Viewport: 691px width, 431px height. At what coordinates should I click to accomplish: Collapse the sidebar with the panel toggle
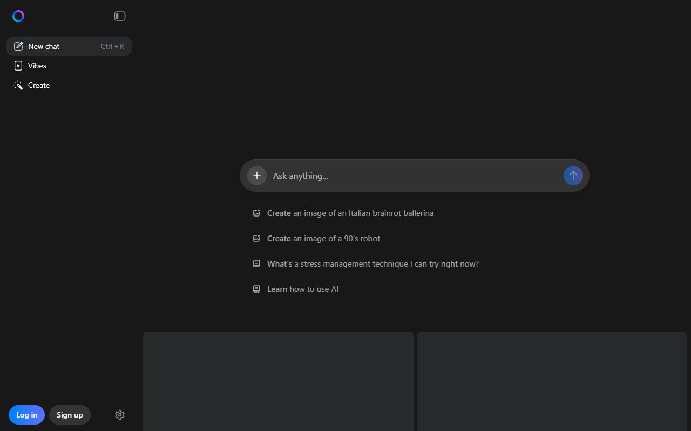click(x=119, y=16)
